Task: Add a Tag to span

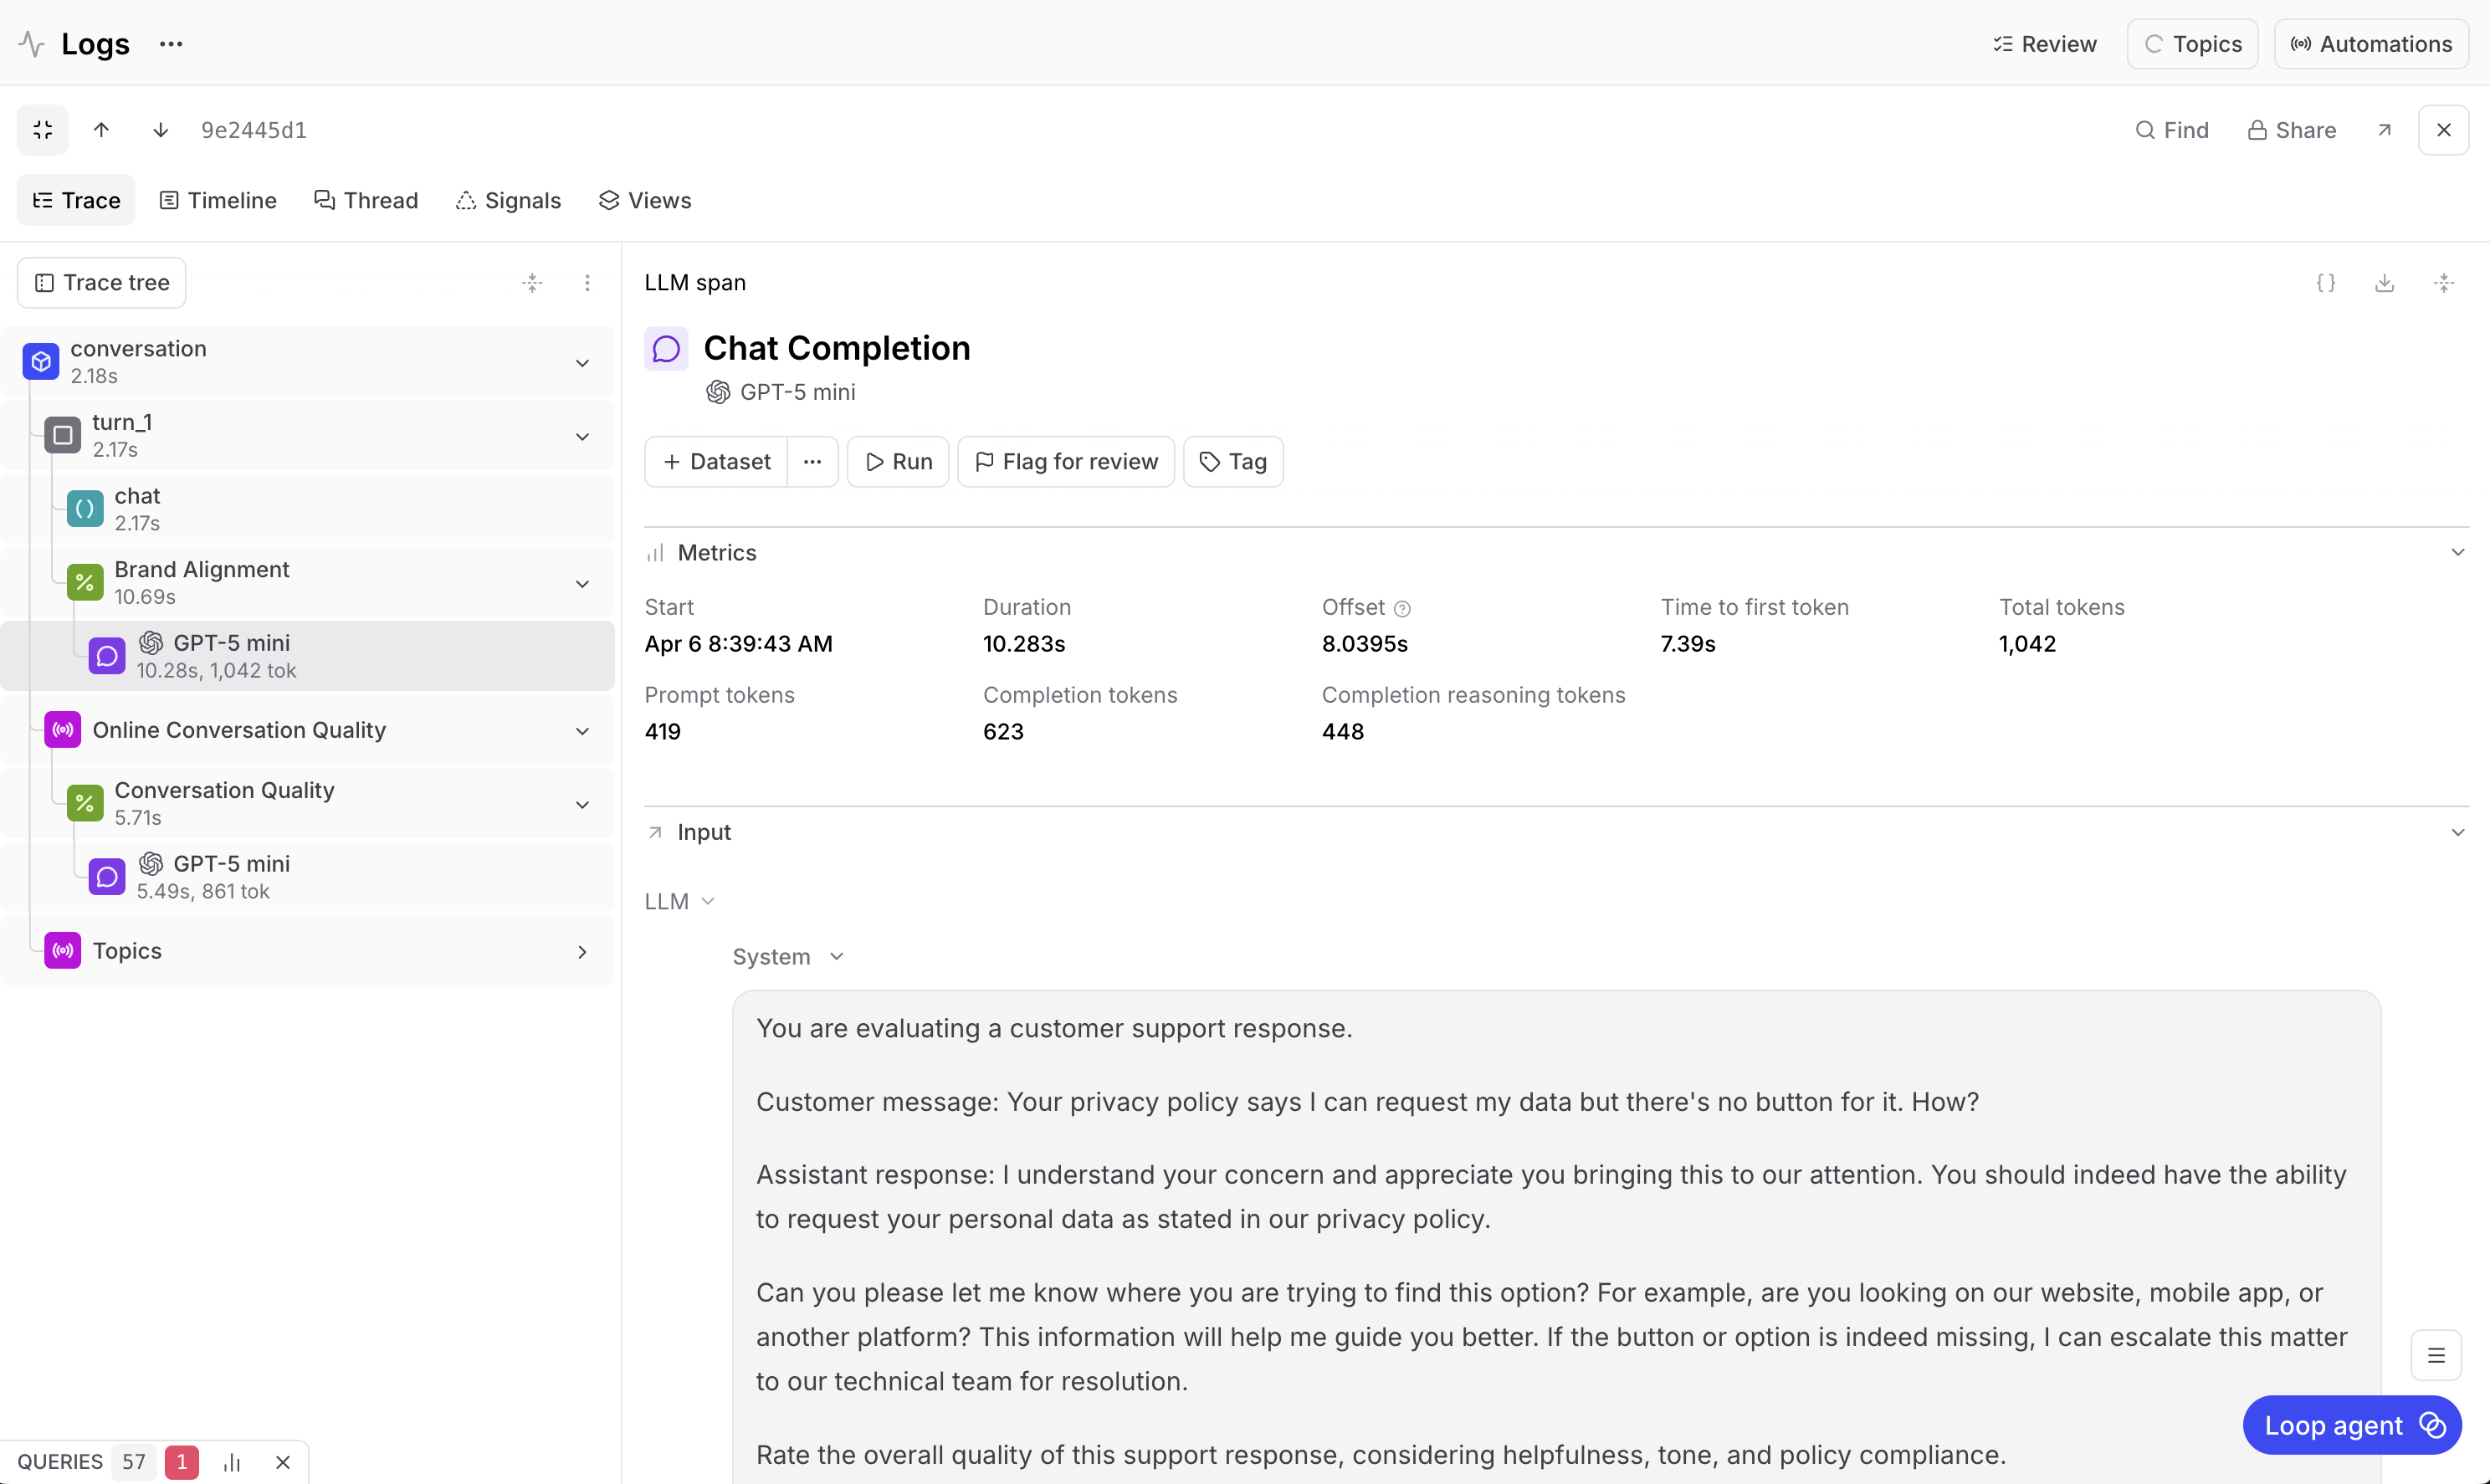Action: coord(1233,462)
